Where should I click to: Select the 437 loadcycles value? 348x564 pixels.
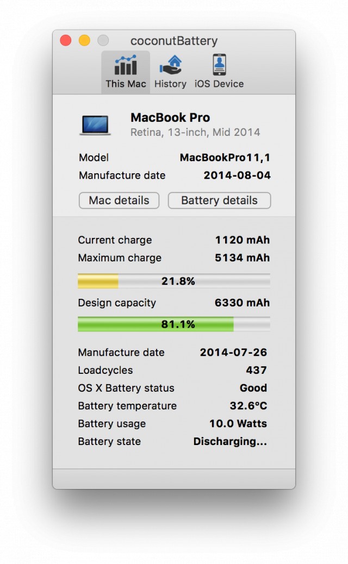256,370
